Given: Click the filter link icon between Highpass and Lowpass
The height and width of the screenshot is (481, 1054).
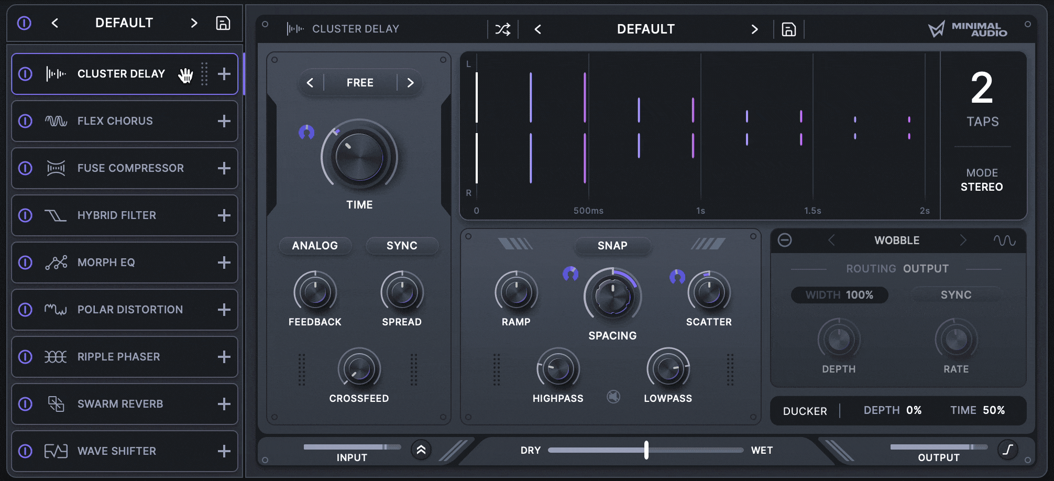Looking at the screenshot, I should point(613,397).
